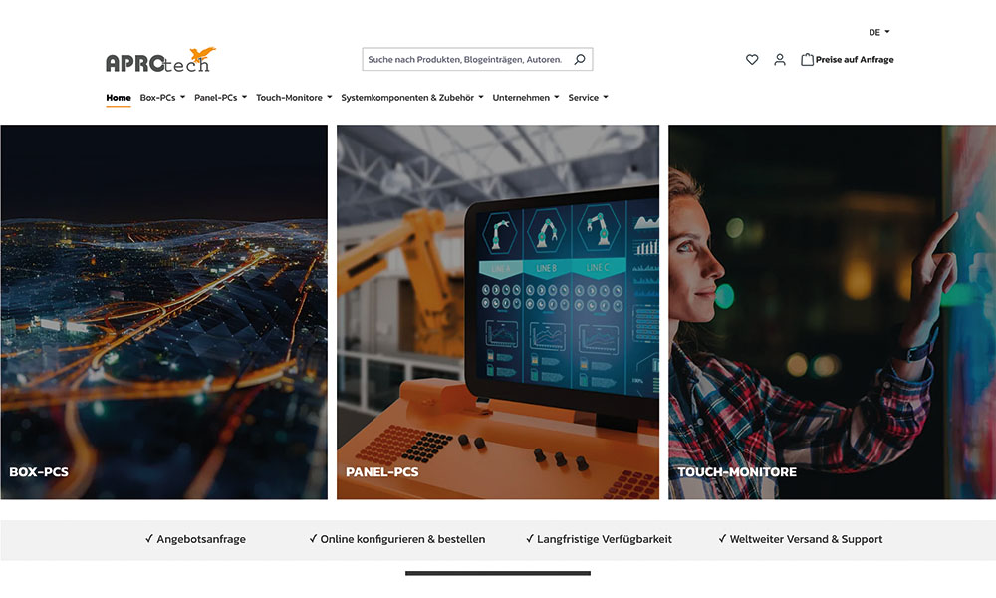The height and width of the screenshot is (598, 996).
Task: Open the Touch-Monitore menu
Action: (293, 97)
